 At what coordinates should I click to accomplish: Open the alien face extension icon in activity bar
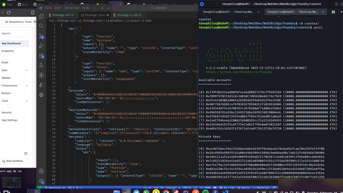point(41,94)
